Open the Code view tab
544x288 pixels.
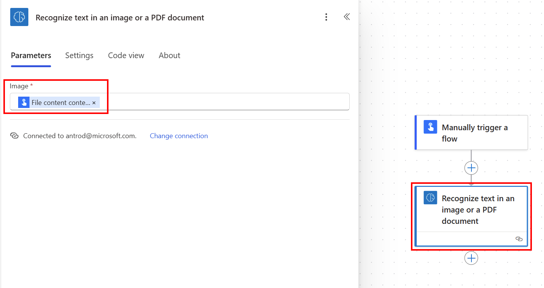click(126, 55)
